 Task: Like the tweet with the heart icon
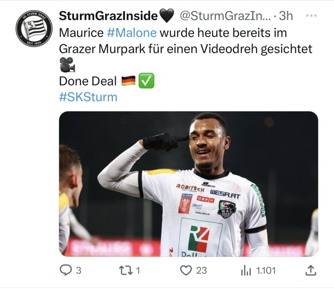point(186,271)
